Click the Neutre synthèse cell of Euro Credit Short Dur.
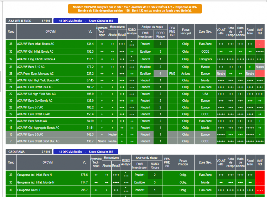Viewport: 267px width, 197px height. [x=102, y=141]
